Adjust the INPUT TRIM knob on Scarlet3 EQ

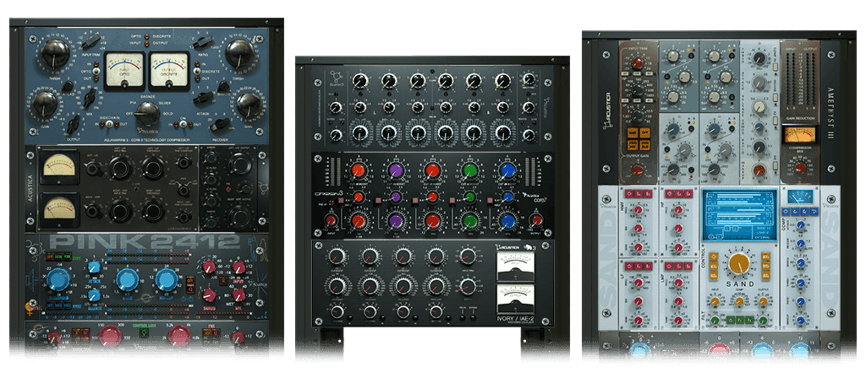click(529, 79)
